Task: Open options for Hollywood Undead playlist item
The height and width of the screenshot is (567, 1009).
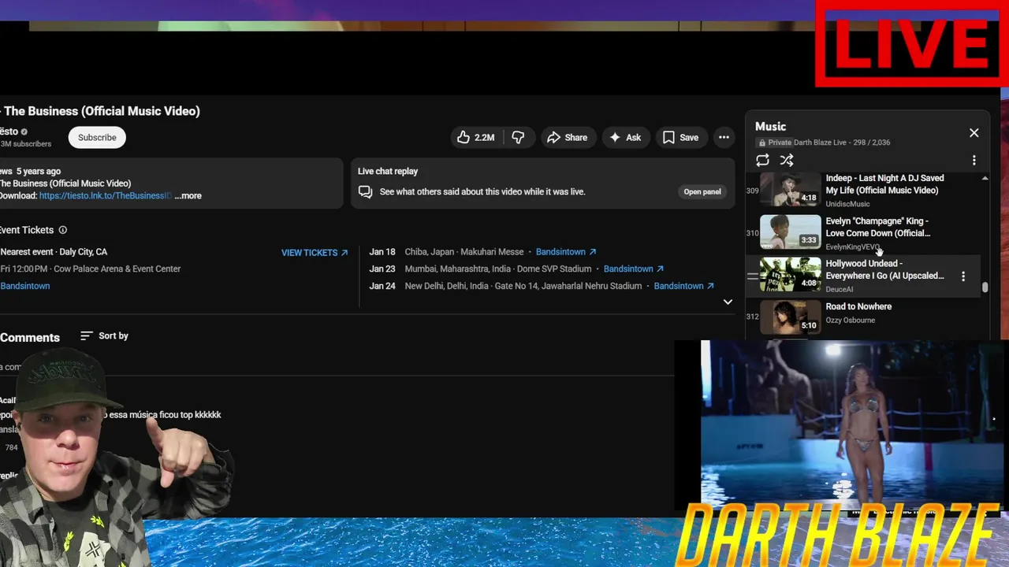Action: [962, 276]
